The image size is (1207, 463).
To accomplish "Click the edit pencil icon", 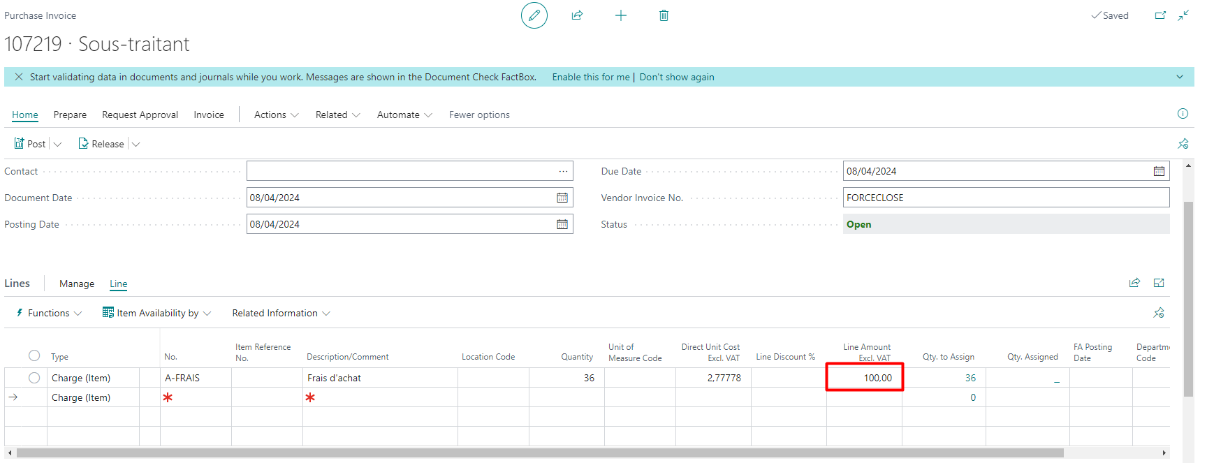I will click(534, 15).
